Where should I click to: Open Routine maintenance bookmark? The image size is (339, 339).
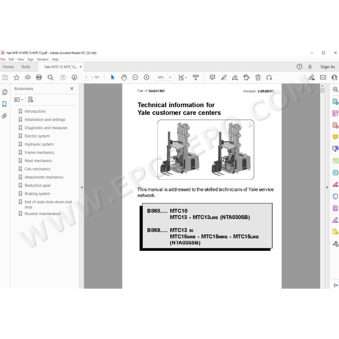(43, 214)
